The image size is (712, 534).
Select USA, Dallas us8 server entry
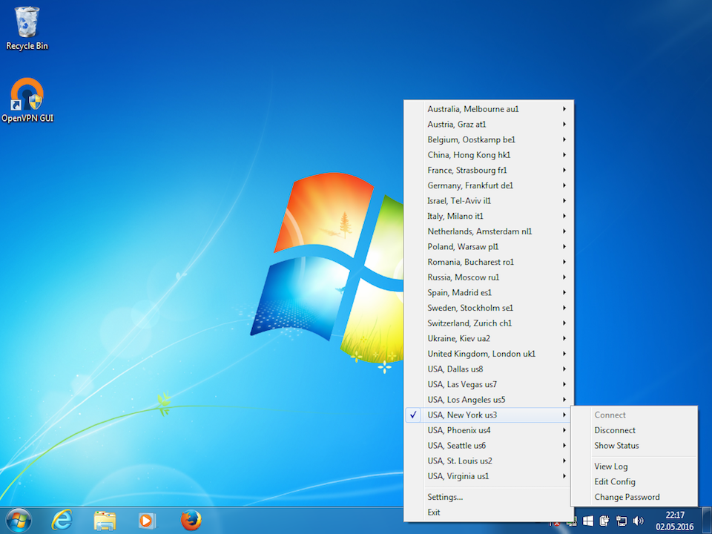tap(489, 369)
